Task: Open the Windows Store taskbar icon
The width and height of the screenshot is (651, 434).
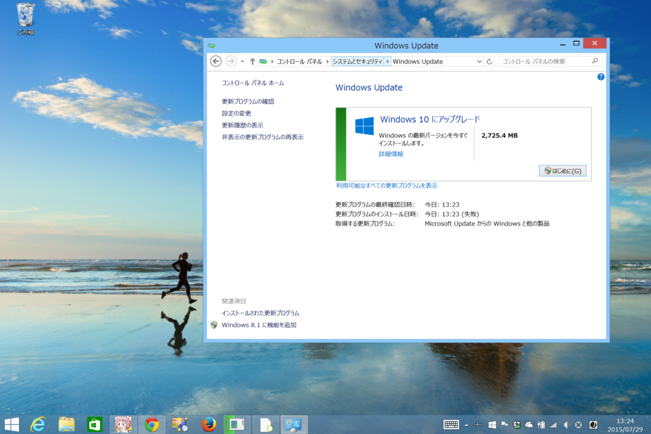Action: pos(95,424)
